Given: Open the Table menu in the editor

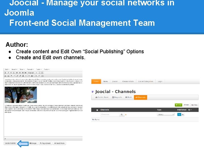Looking at the screenshot, I should click(x=39, y=69).
